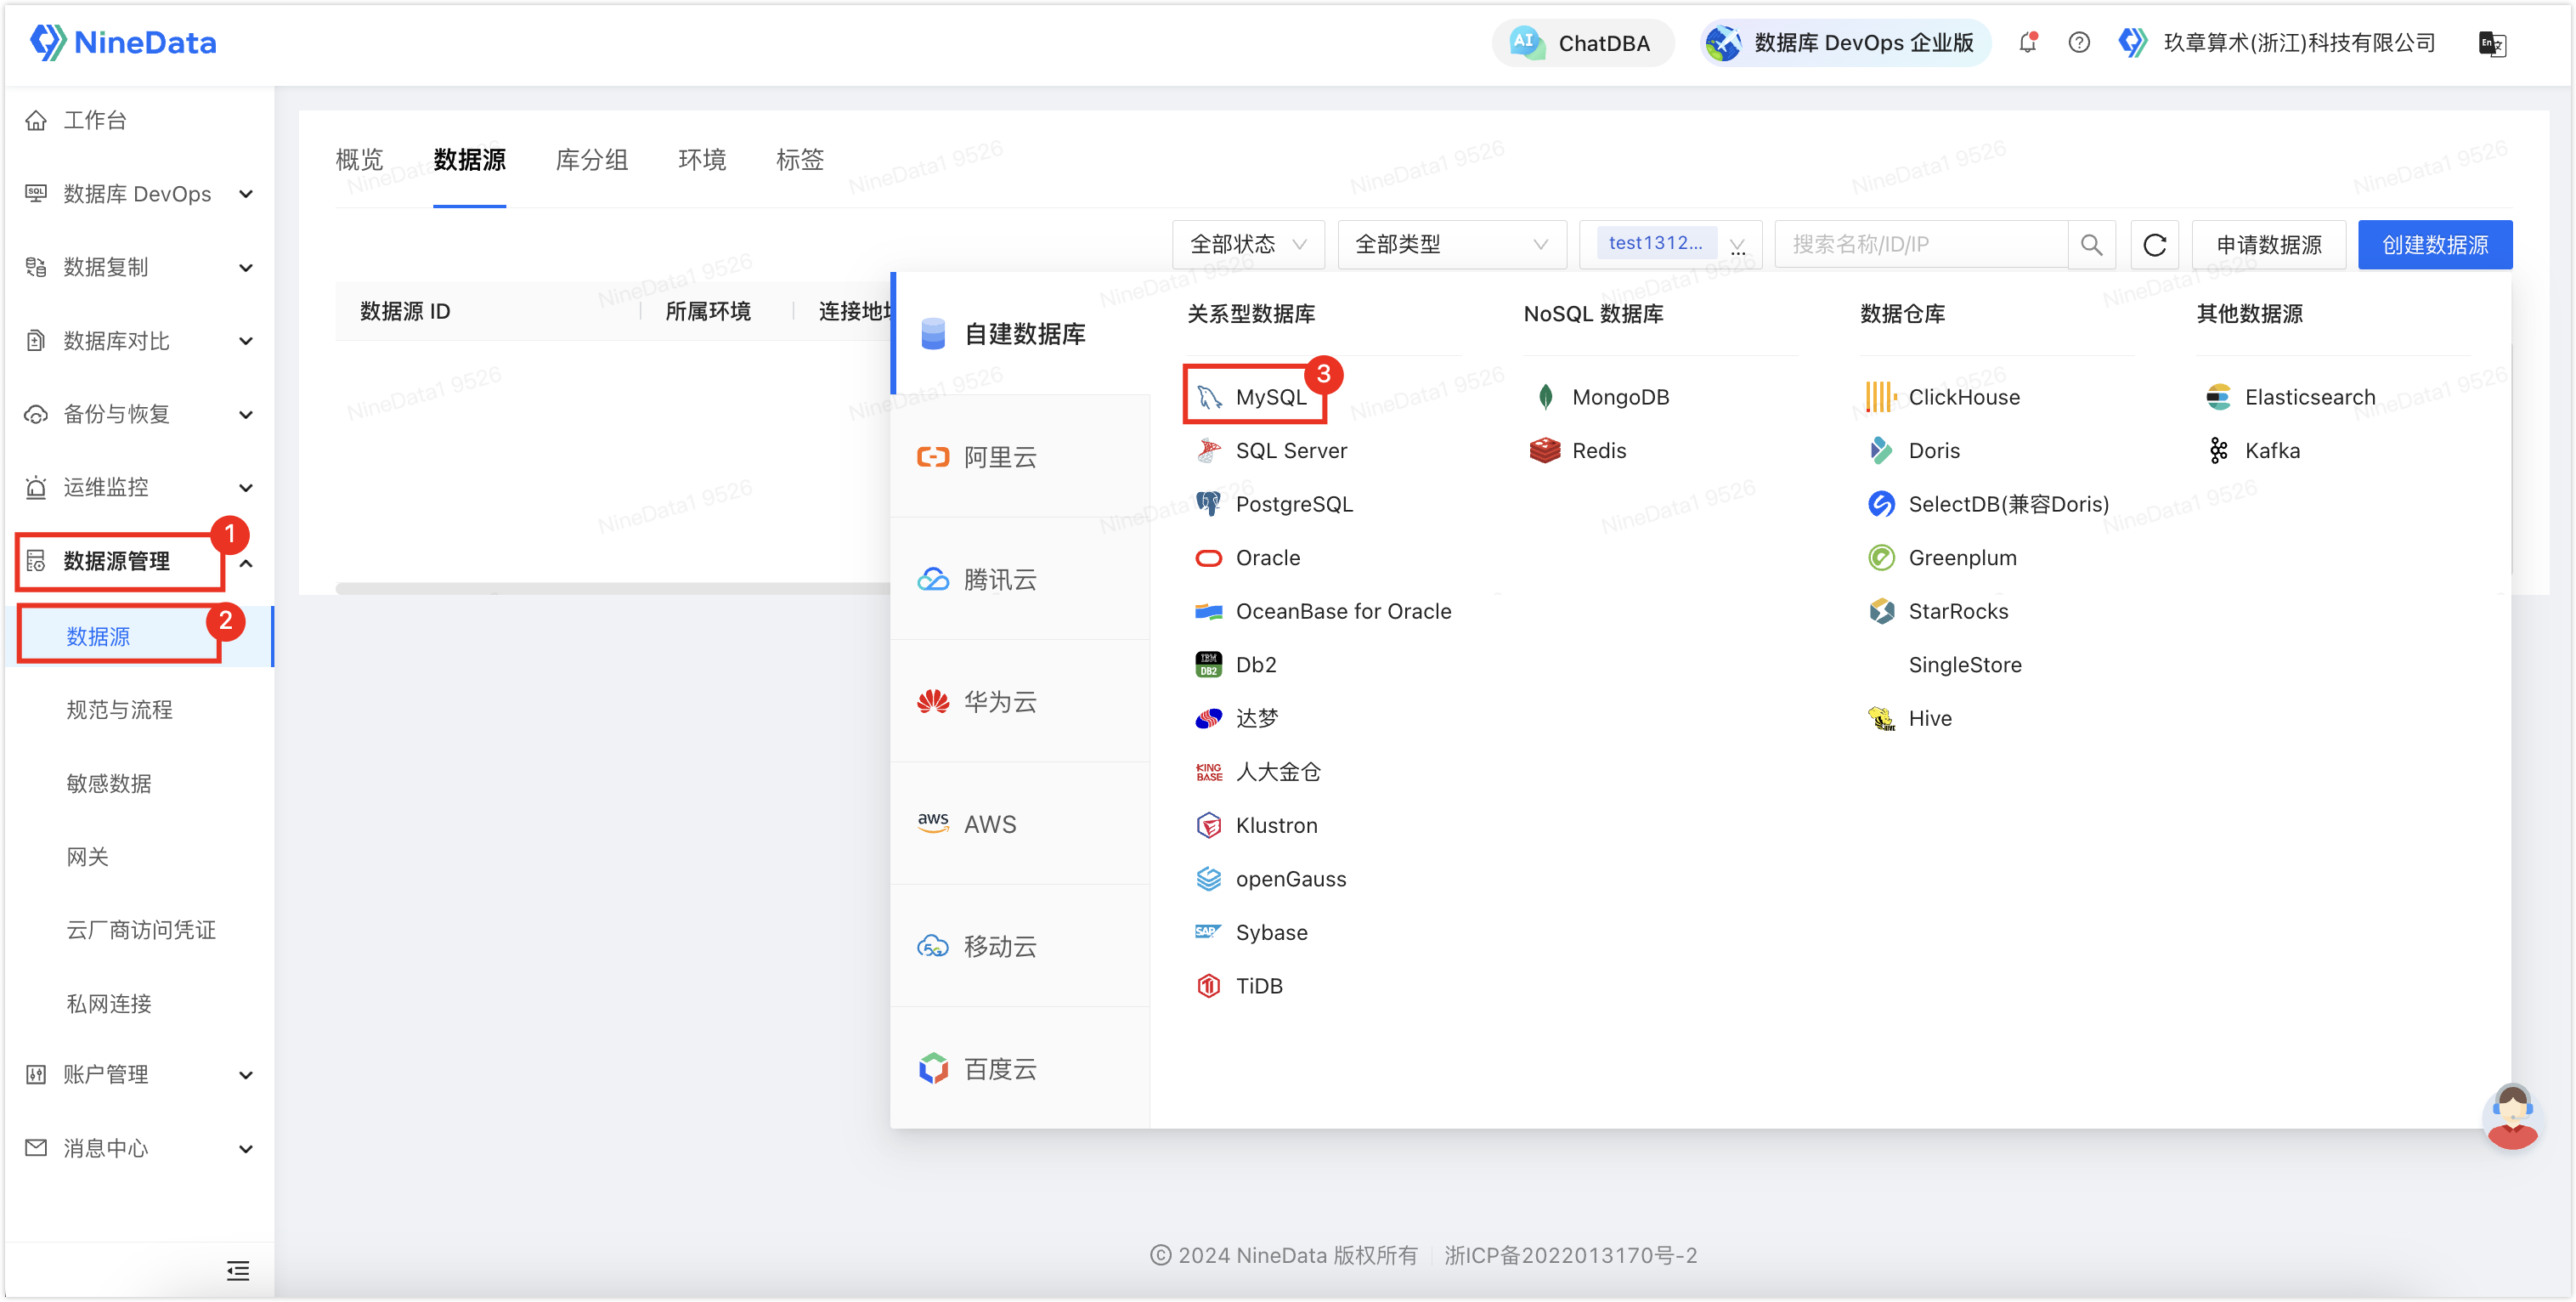Open 玖章算术(浙江)科技有限公司 account menu

[x=2276, y=43]
